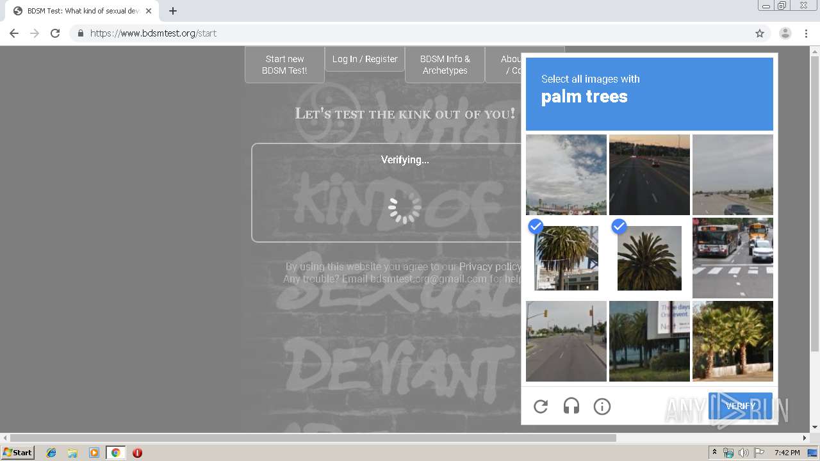Select the dusk highway traffic tile
820x461 pixels.
pos(650,175)
